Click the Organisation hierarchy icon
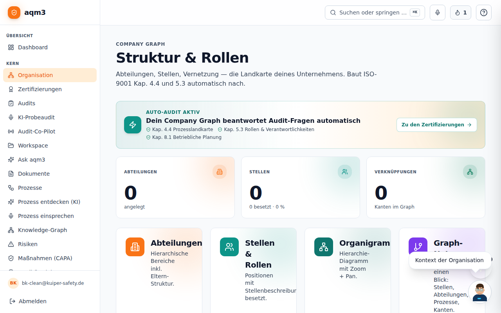Screen dimensions: 501x313 11,75
